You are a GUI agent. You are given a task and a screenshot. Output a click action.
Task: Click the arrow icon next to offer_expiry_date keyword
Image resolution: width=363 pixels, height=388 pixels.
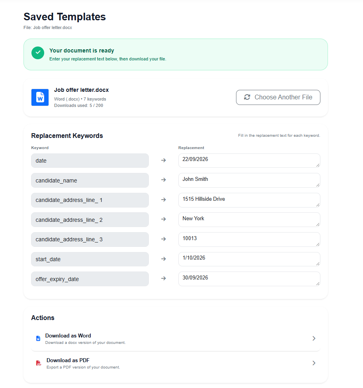[164, 278]
